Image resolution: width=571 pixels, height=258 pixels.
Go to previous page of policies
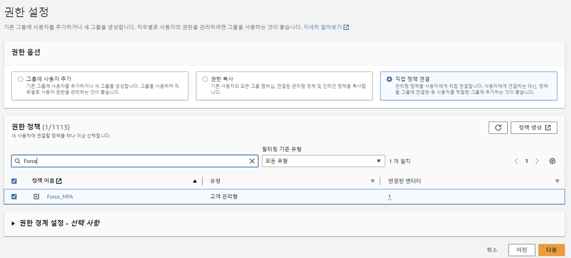click(x=516, y=161)
